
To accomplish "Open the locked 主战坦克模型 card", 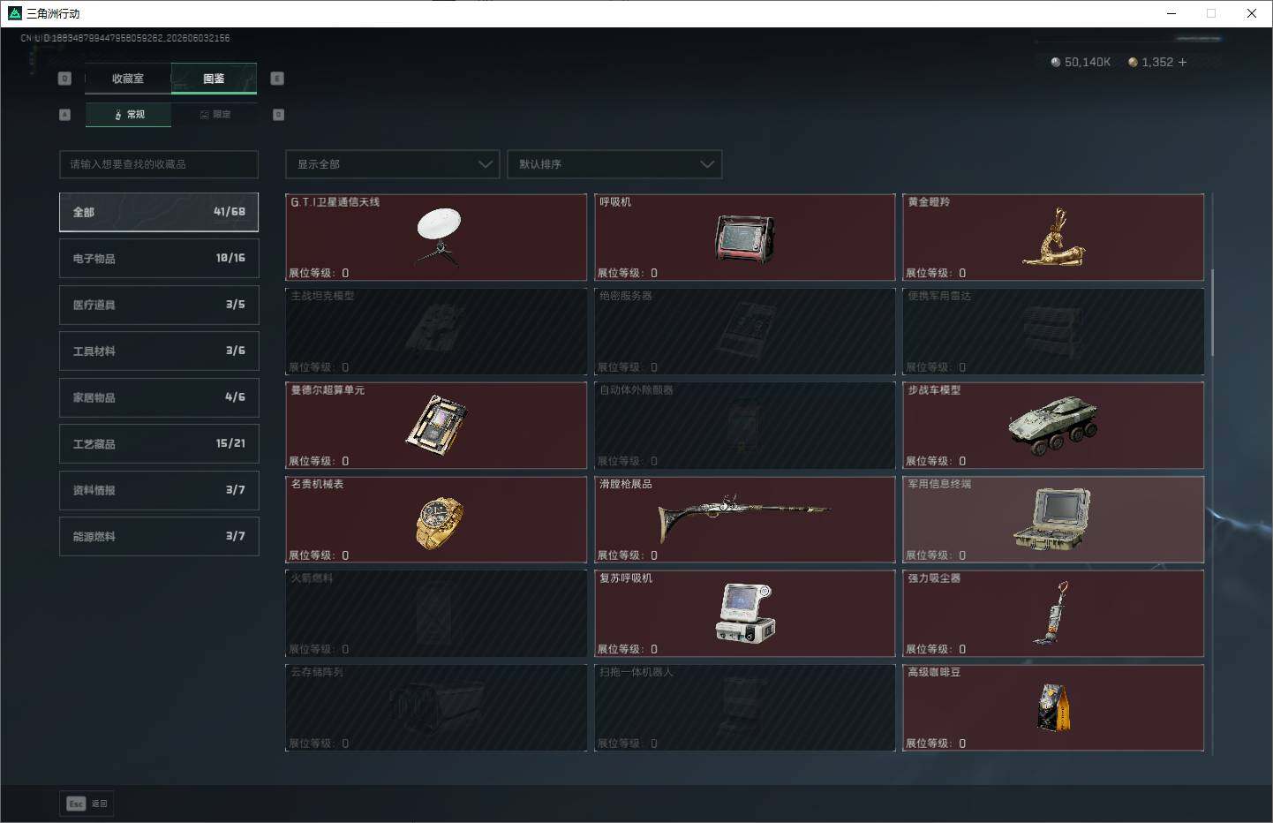I will [436, 331].
